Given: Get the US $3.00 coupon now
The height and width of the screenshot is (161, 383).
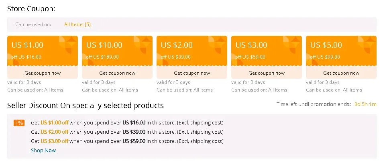Looking at the screenshot, I should 267,73.
